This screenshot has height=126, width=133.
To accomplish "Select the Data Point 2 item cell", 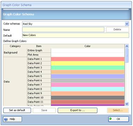I will [x=39, y=63].
